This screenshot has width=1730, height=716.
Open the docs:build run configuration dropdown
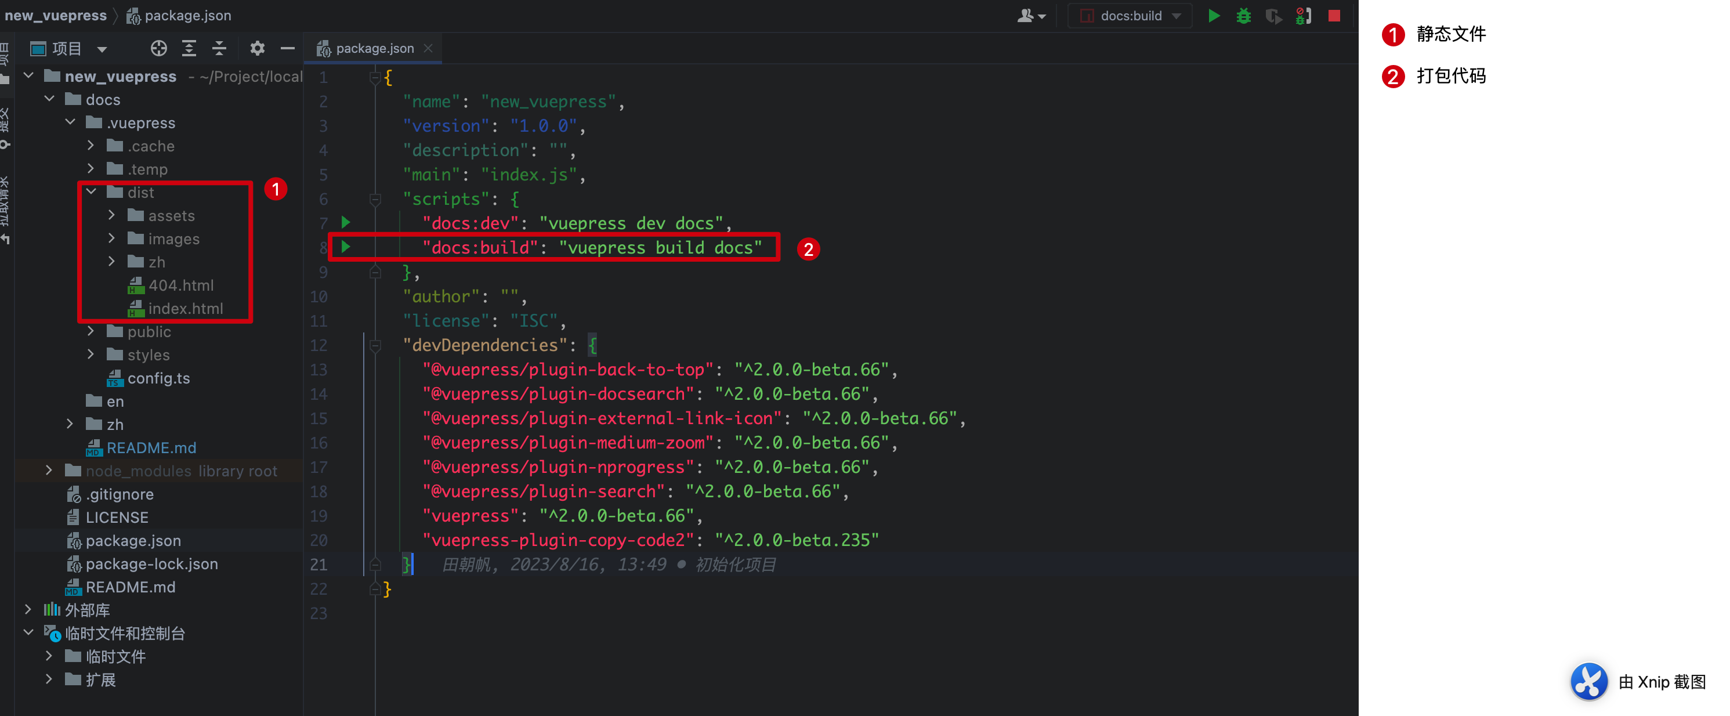click(x=1130, y=16)
